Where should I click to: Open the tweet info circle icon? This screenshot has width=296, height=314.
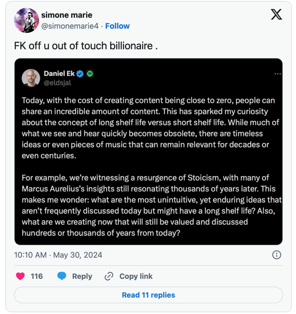(276, 255)
